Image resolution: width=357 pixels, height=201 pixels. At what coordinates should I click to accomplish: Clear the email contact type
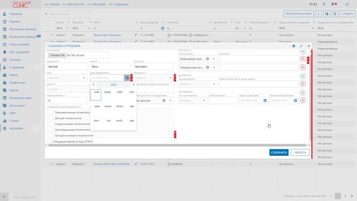(x=208, y=67)
